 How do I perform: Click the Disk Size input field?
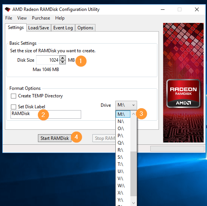coord(48,60)
